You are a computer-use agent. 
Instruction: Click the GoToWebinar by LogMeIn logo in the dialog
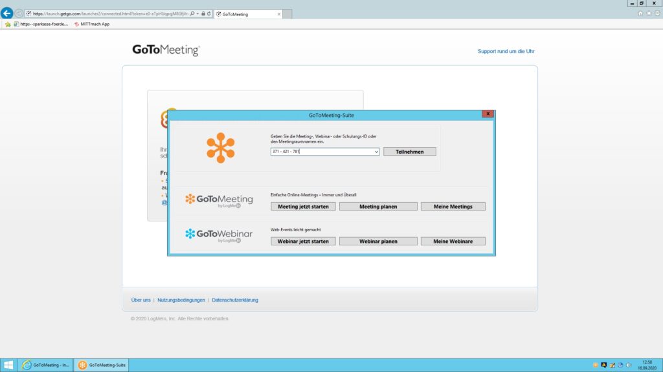coord(219,235)
